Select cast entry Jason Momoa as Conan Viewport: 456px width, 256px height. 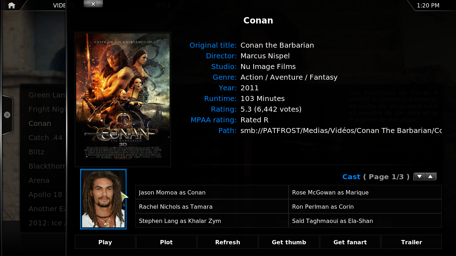pyautogui.click(x=212, y=192)
